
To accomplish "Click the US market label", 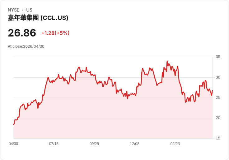I will [x=29, y=10].
